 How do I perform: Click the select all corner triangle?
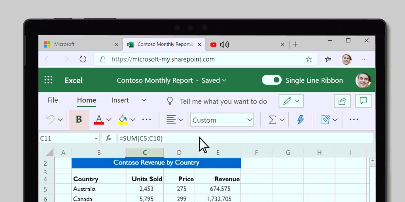point(50,153)
